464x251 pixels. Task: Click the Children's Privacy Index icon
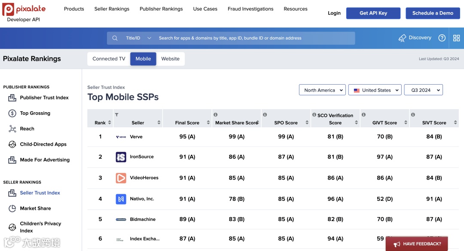[x=12, y=227]
